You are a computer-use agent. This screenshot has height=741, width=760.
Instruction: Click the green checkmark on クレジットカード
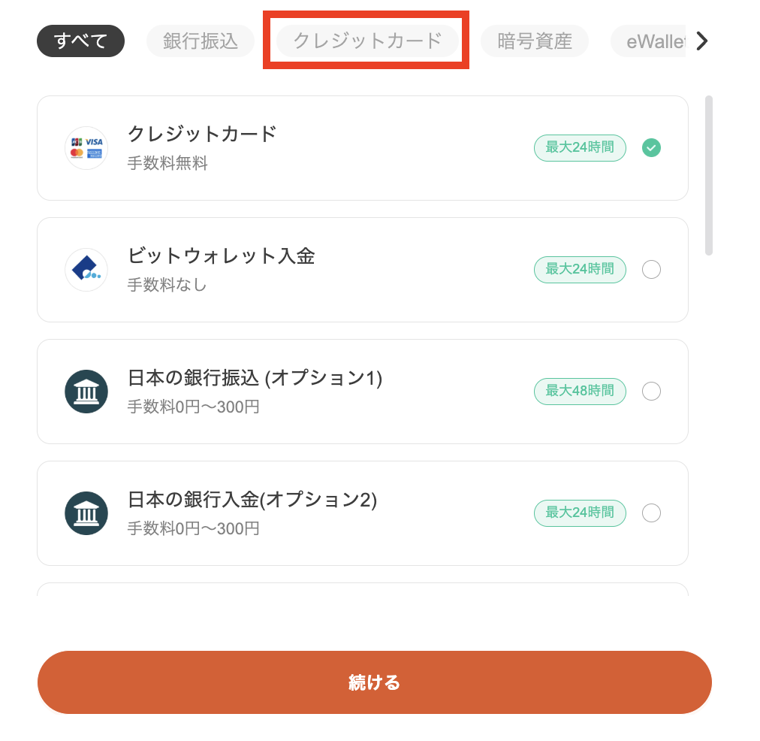coord(651,148)
